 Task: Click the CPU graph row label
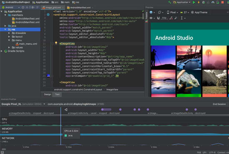(x=5, y=119)
